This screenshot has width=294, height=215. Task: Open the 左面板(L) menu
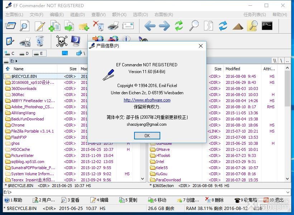(14, 15)
